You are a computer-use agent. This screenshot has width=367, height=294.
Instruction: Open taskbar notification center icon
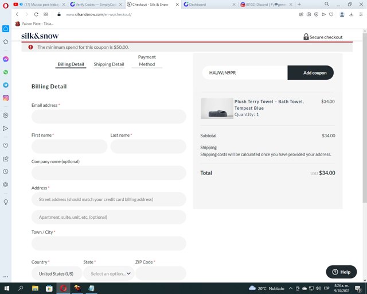(x=358, y=288)
